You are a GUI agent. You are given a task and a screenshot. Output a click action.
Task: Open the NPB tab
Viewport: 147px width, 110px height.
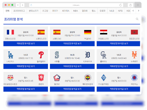pyautogui.click(x=120, y=11)
